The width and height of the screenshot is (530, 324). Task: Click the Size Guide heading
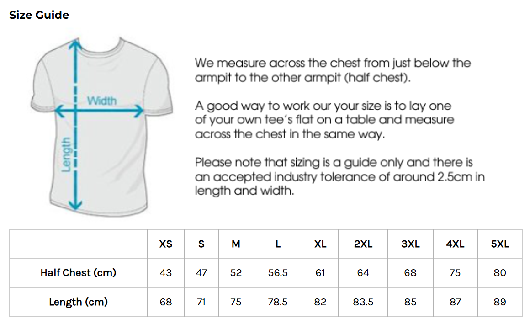[39, 15]
